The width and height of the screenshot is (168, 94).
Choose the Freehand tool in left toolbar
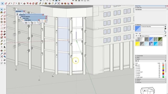click(4, 16)
